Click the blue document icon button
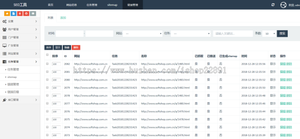Viewport: 300px width, 139px height. (13, 14)
